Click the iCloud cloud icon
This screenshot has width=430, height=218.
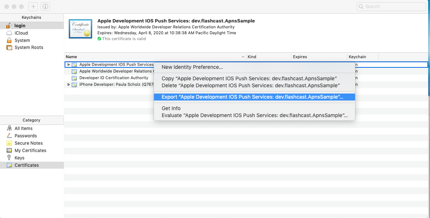(x=9, y=33)
